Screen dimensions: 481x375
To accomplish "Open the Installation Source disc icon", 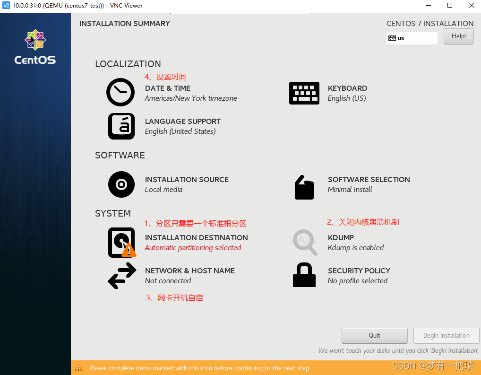I will (121, 184).
